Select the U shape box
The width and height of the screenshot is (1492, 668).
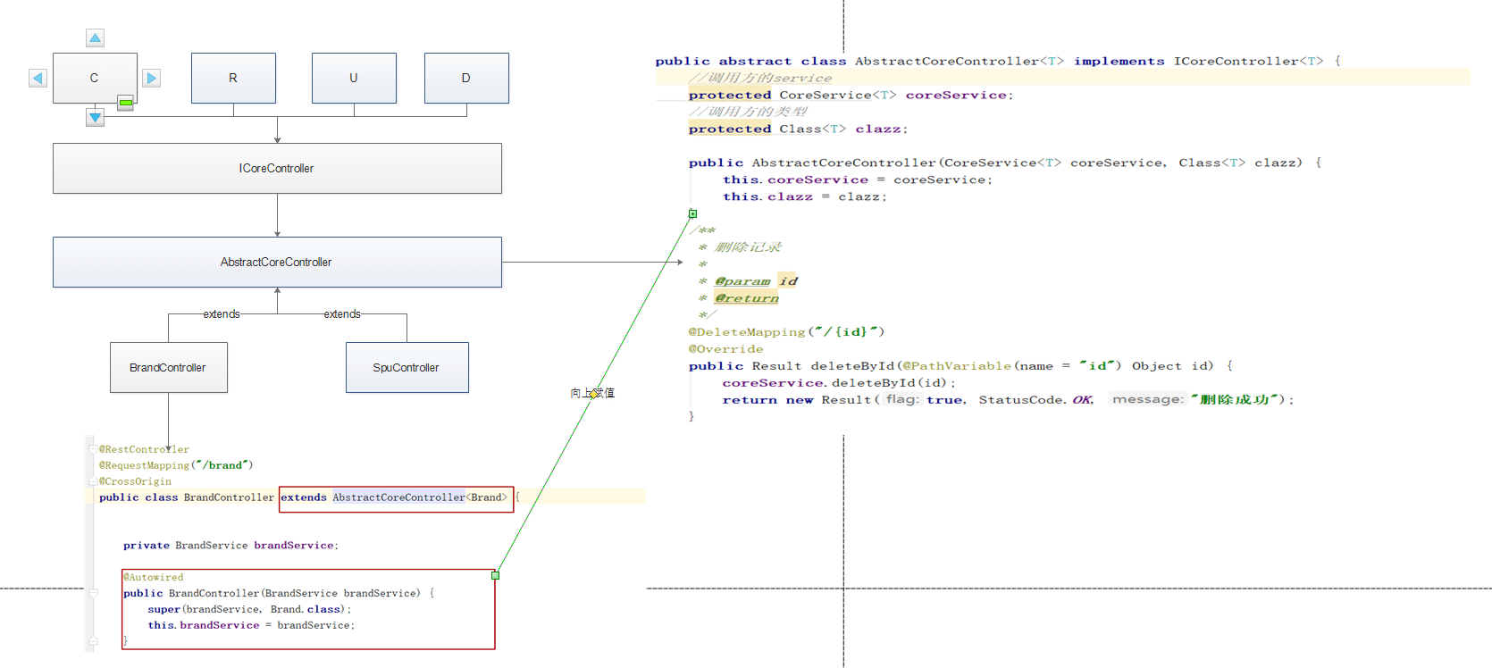[354, 78]
